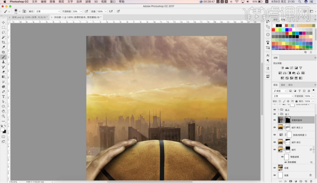Select the 城市 拷贝 layer thumbnail

click(x=281, y=142)
